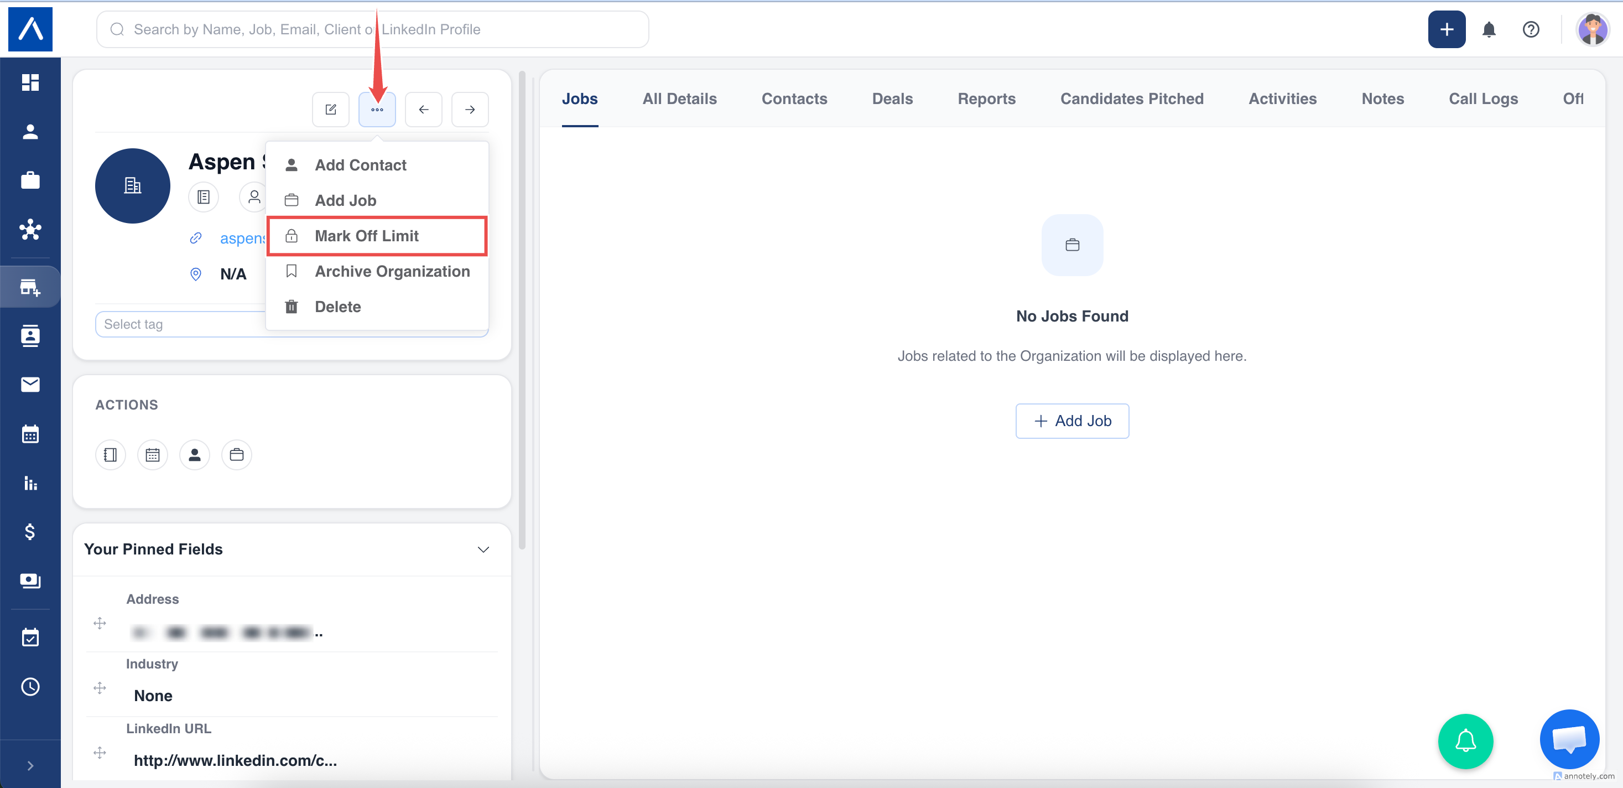Screen dimensions: 1623x788
Task: Switch to Candidates Pitched tab
Action: (x=1132, y=99)
